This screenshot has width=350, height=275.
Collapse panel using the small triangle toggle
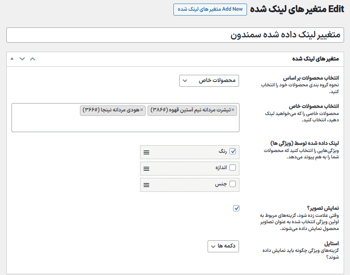click(x=12, y=59)
